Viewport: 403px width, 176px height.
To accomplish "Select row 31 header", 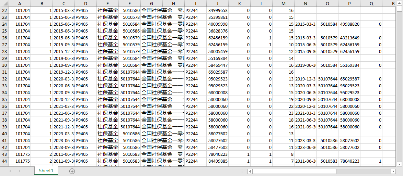I will pyautogui.click(x=4, y=72).
